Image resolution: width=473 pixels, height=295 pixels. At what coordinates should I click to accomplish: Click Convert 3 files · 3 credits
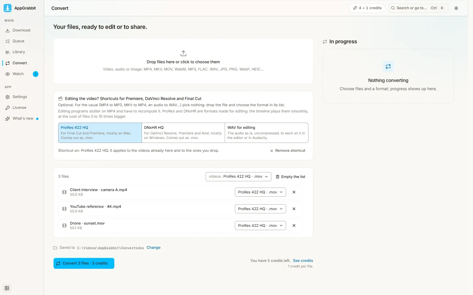tap(84, 263)
